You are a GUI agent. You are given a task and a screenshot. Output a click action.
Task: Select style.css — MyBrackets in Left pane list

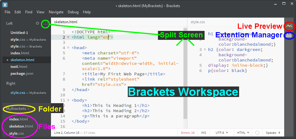pos(28,40)
